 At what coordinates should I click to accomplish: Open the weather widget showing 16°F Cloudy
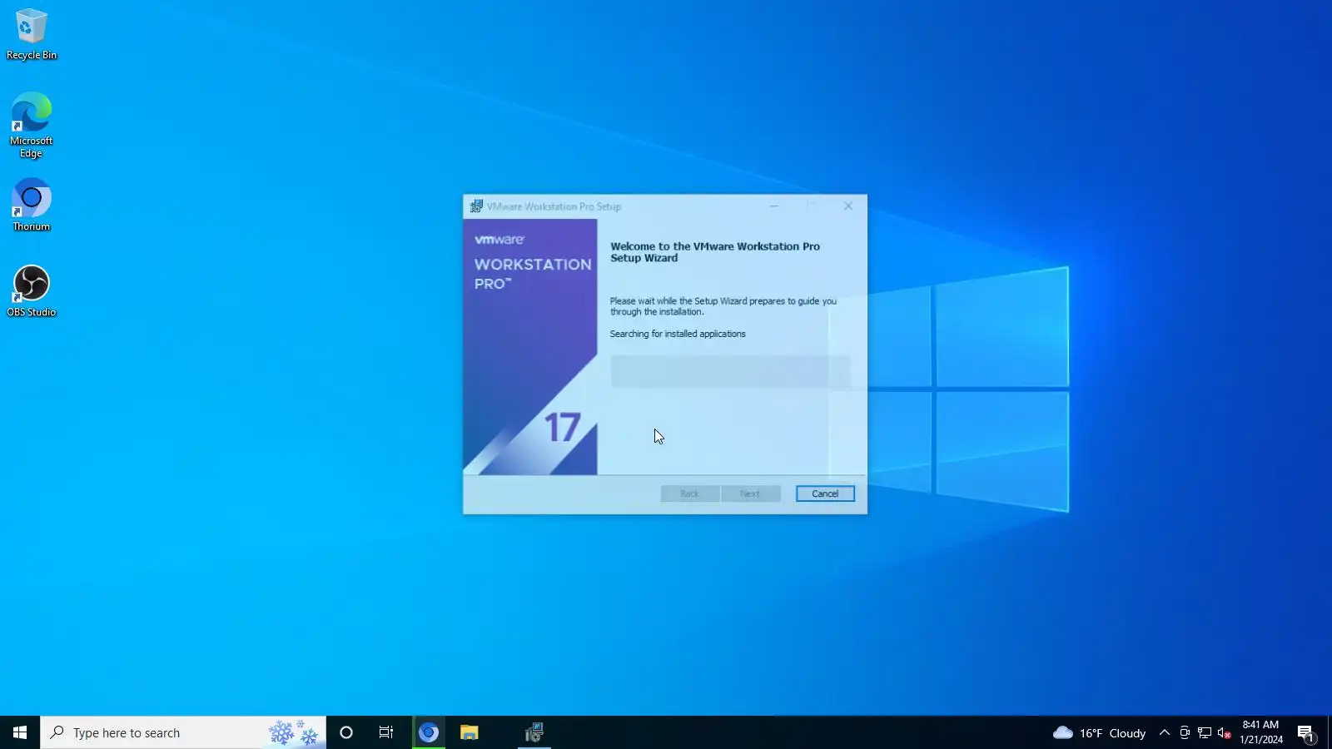(x=1100, y=732)
